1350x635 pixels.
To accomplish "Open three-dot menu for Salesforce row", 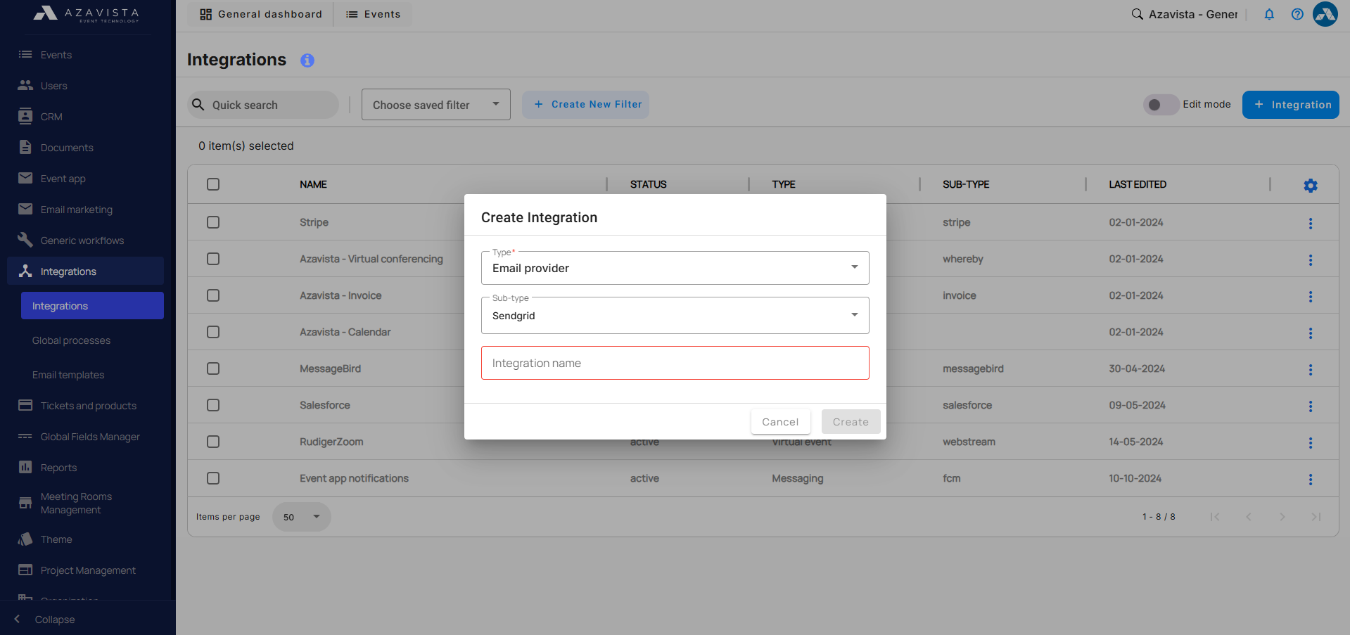I will (x=1311, y=406).
